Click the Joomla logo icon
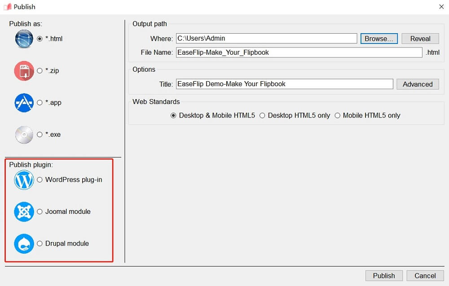Screen dimensions: 449x286 pos(24,212)
